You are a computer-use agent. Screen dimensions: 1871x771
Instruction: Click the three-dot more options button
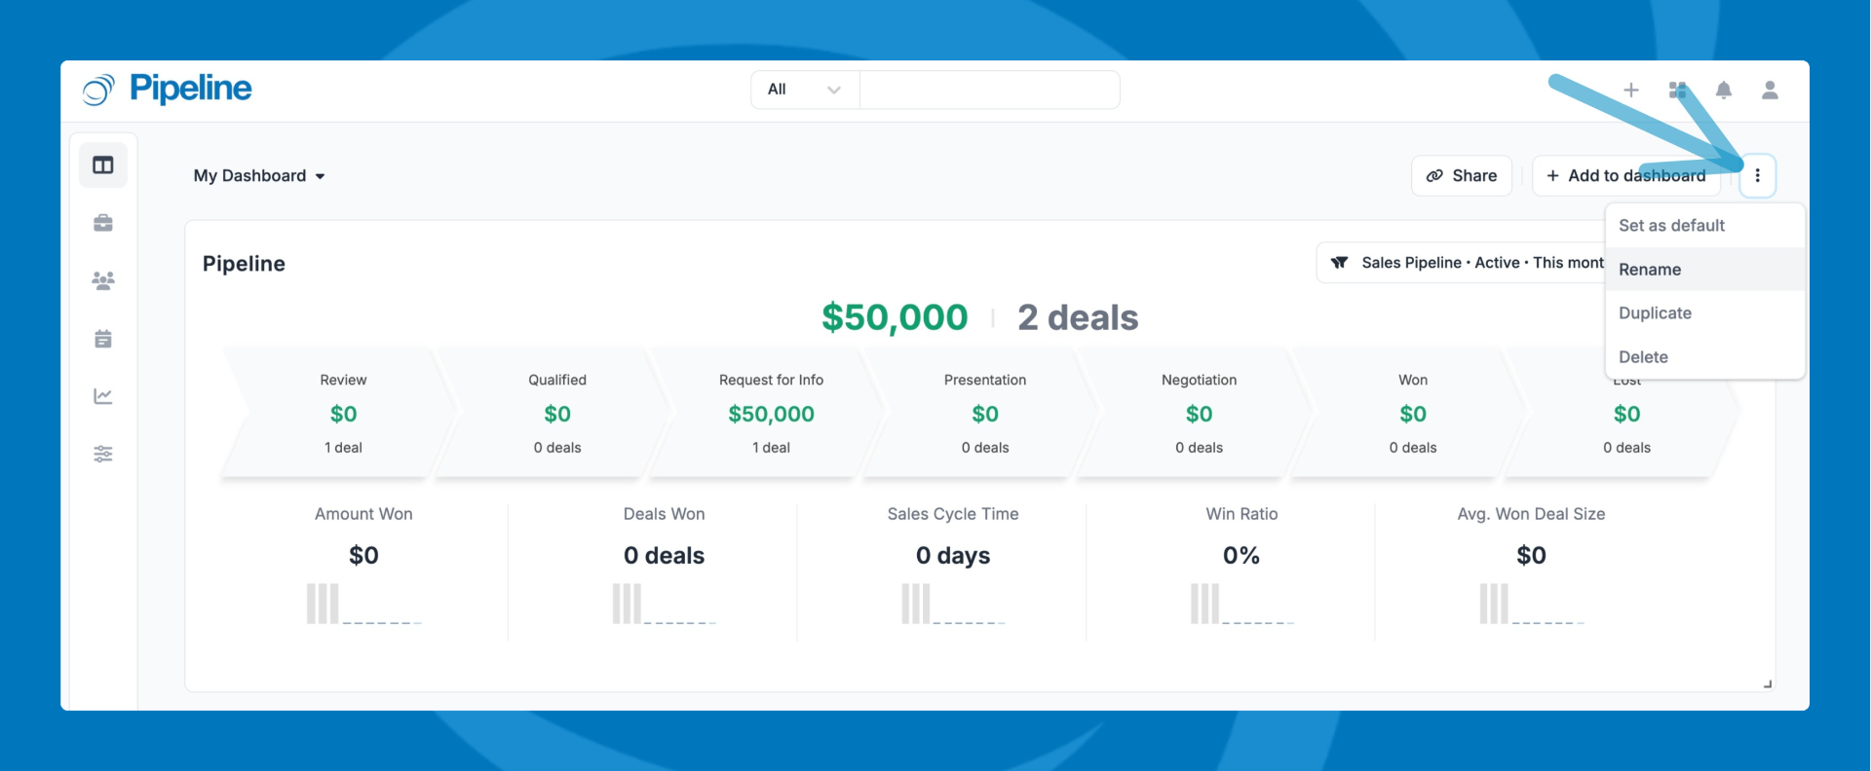pyautogui.click(x=1758, y=175)
